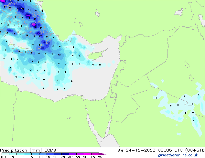Click the 30–35 mm purple legend swatch
Image resolution: width=205 pixels, height=158 pixels.
(72, 154)
